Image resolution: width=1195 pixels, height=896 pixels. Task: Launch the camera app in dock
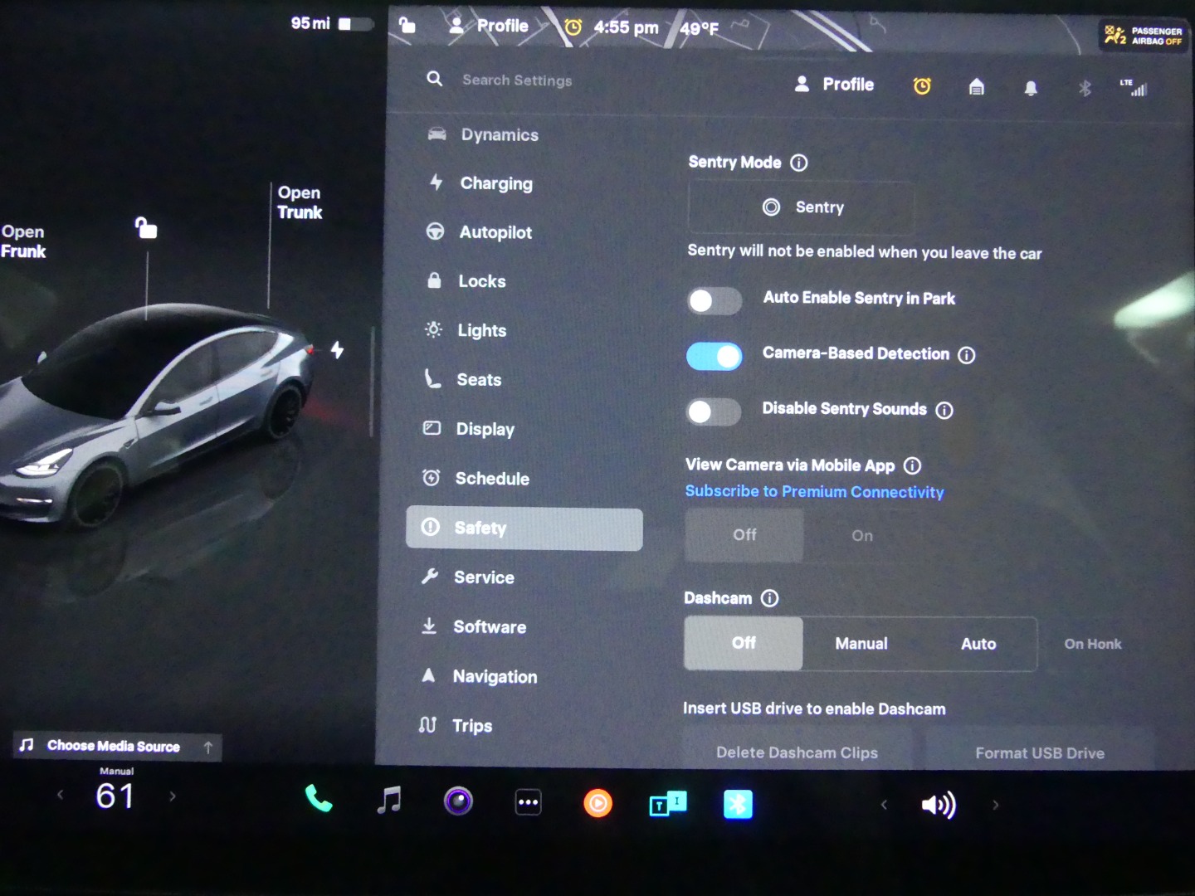(x=458, y=801)
